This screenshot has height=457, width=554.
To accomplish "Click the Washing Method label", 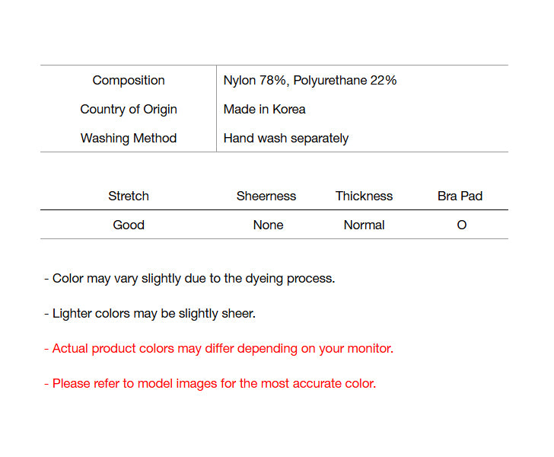I will 129,138.
